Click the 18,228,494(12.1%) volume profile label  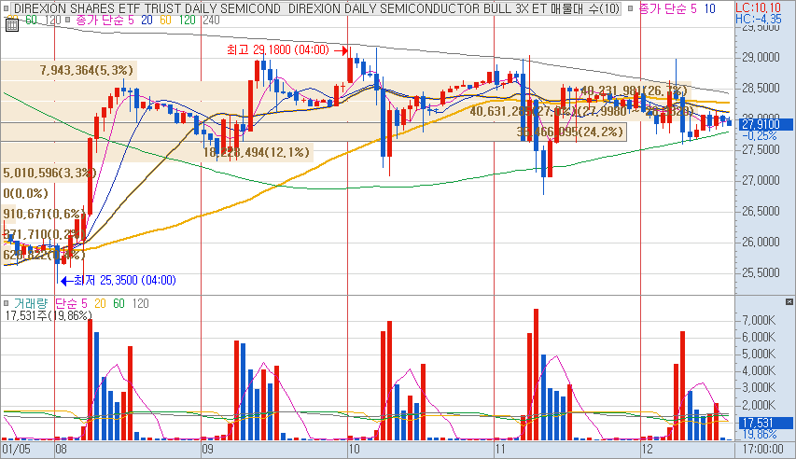pos(257,152)
